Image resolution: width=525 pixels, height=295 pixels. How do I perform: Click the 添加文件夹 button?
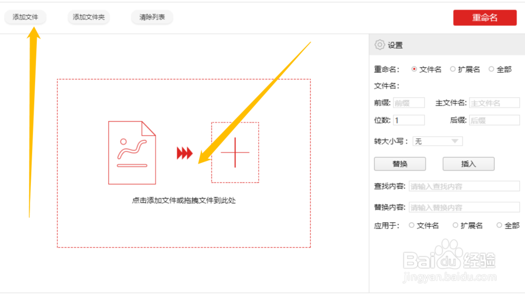click(89, 17)
